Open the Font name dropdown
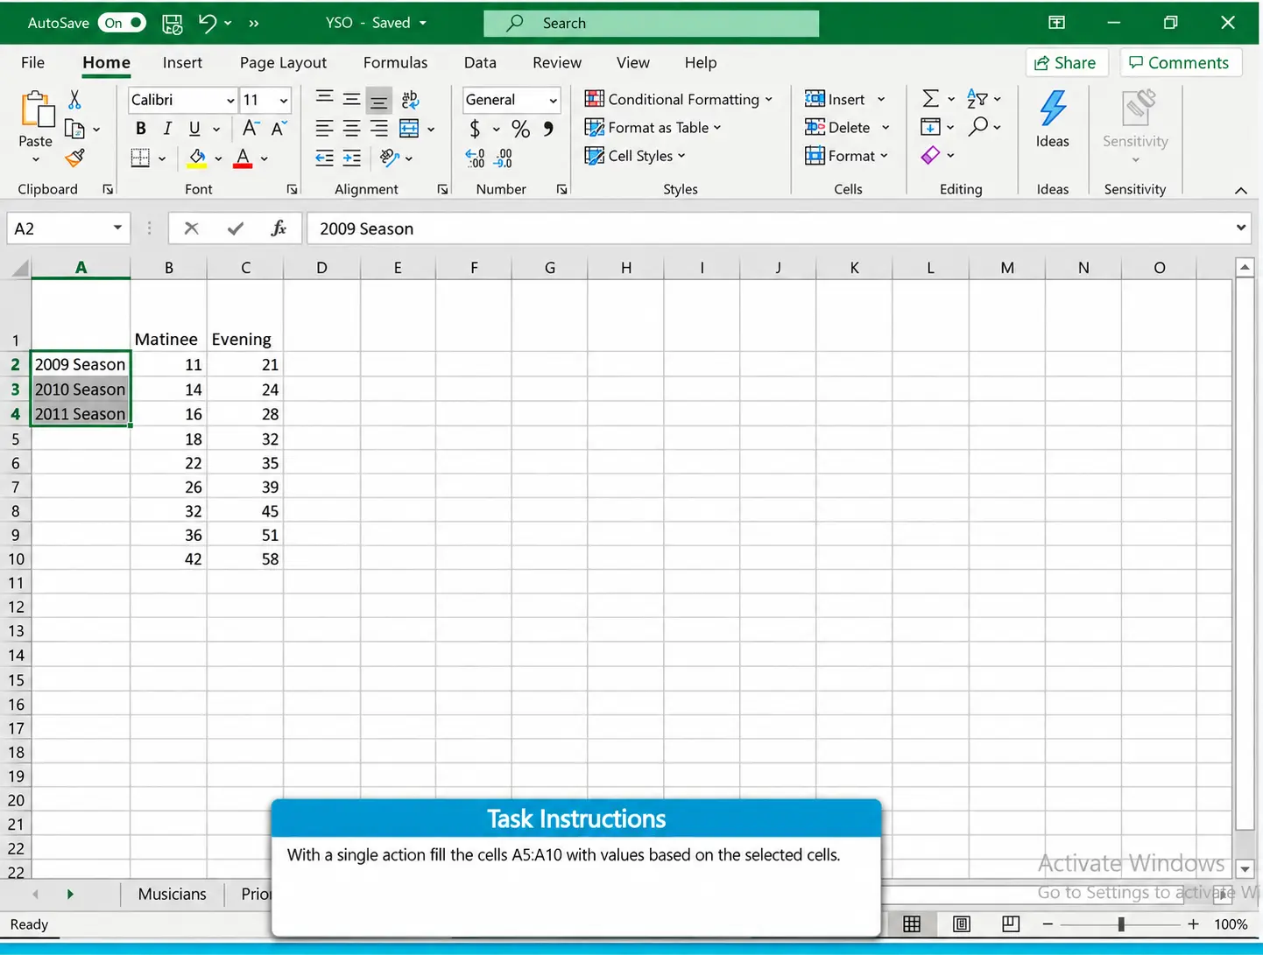This screenshot has width=1263, height=955. pos(230,100)
